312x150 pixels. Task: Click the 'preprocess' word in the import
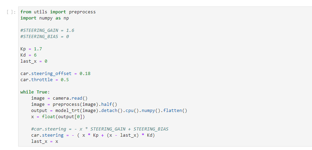click(x=82, y=12)
